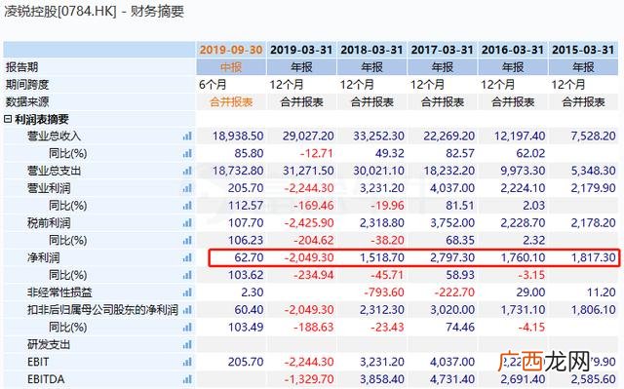
Task: Select the 2016-03-31 column header
Action: pos(513,50)
